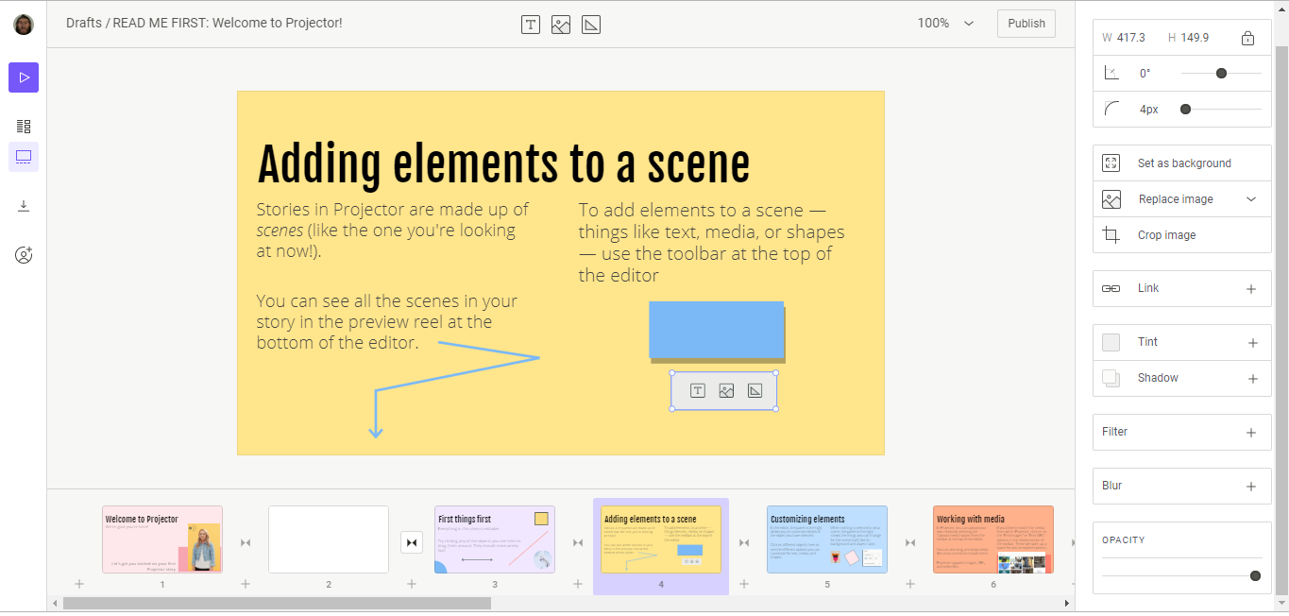Select the Working with media scene thumbnail
Image resolution: width=1289 pixels, height=616 pixels.
tap(993, 539)
